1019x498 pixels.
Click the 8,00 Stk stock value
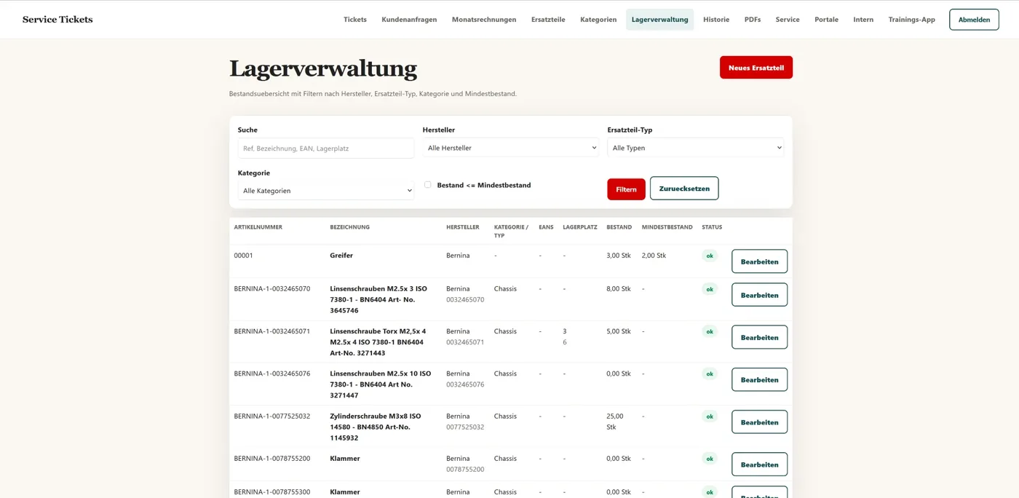pos(619,288)
